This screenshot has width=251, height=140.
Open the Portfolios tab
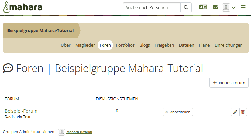[x=125, y=45]
